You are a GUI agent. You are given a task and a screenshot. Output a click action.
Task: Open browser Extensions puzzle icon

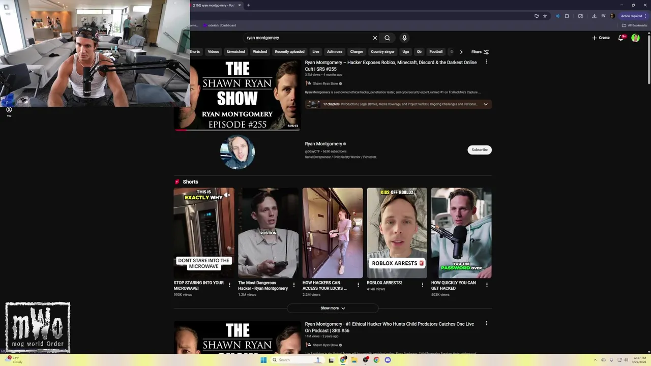567,16
